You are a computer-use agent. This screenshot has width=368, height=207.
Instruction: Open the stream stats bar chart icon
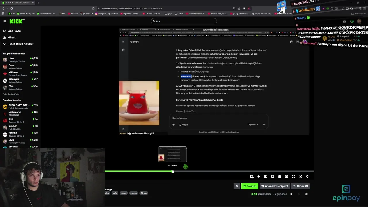pos(266,177)
